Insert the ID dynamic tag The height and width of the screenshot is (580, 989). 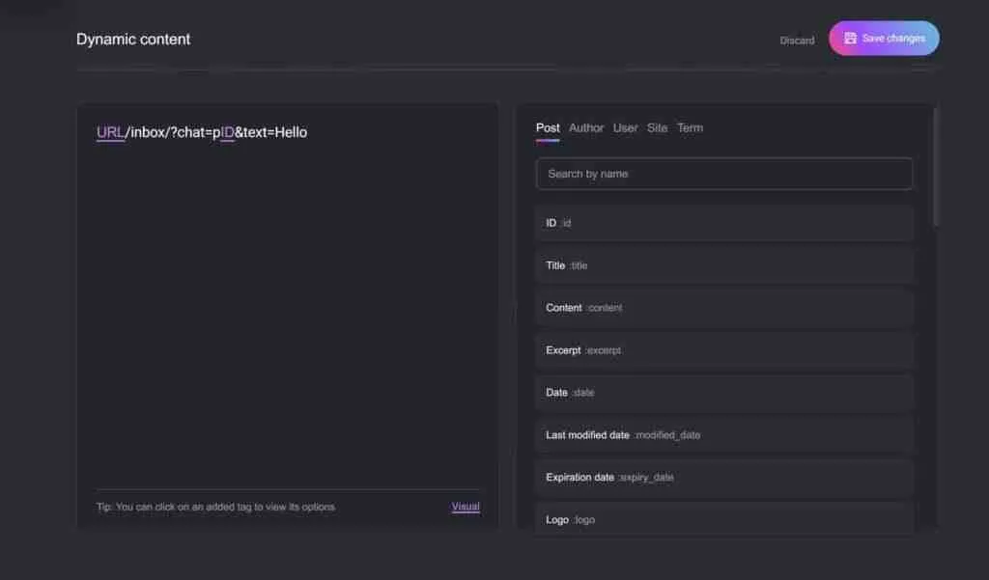723,223
